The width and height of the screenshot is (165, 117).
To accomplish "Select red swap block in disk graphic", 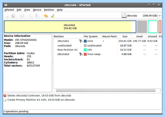I will click(x=160, y=27).
